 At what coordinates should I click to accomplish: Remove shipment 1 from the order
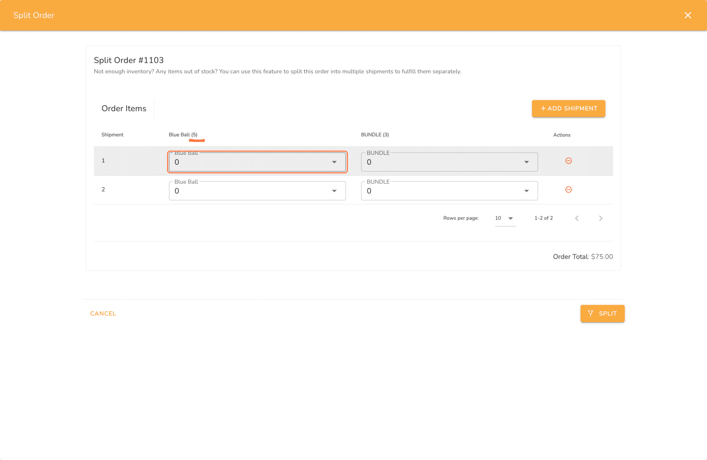coord(568,161)
